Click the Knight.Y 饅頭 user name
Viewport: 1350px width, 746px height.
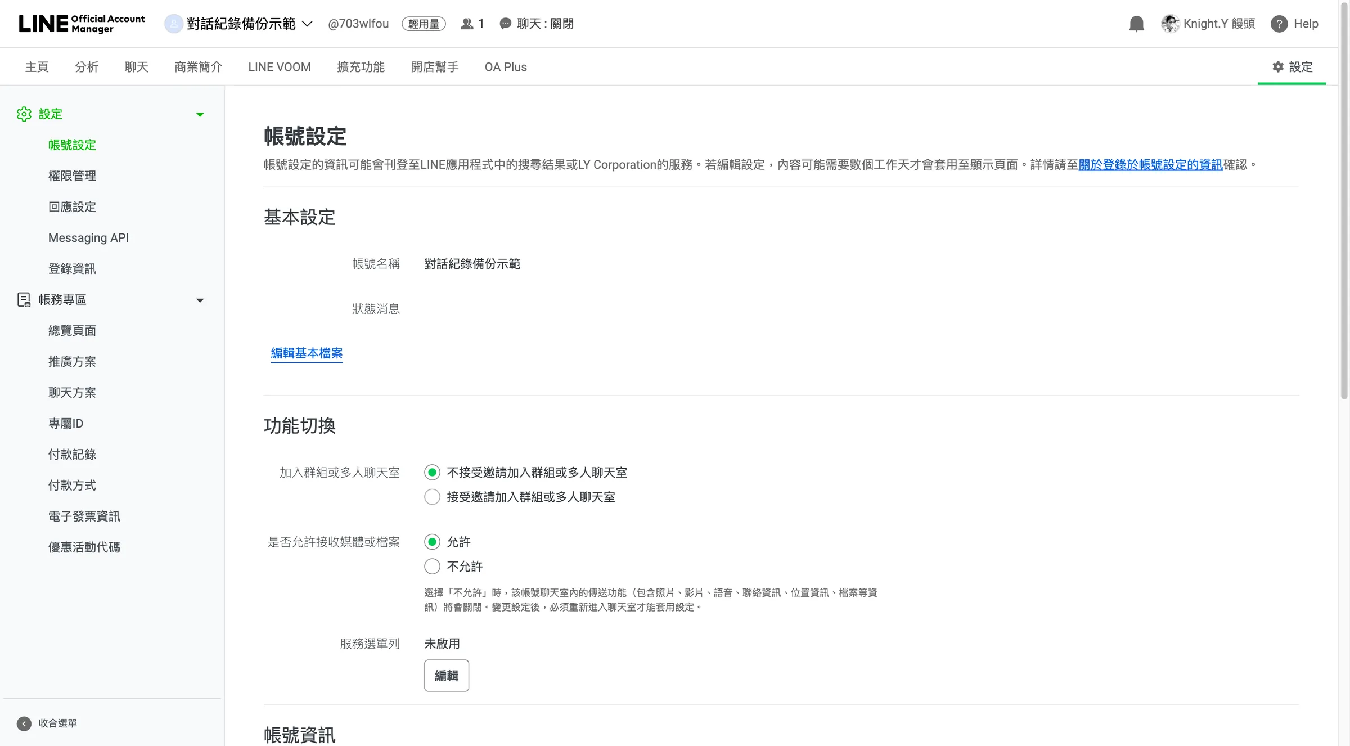(x=1219, y=24)
